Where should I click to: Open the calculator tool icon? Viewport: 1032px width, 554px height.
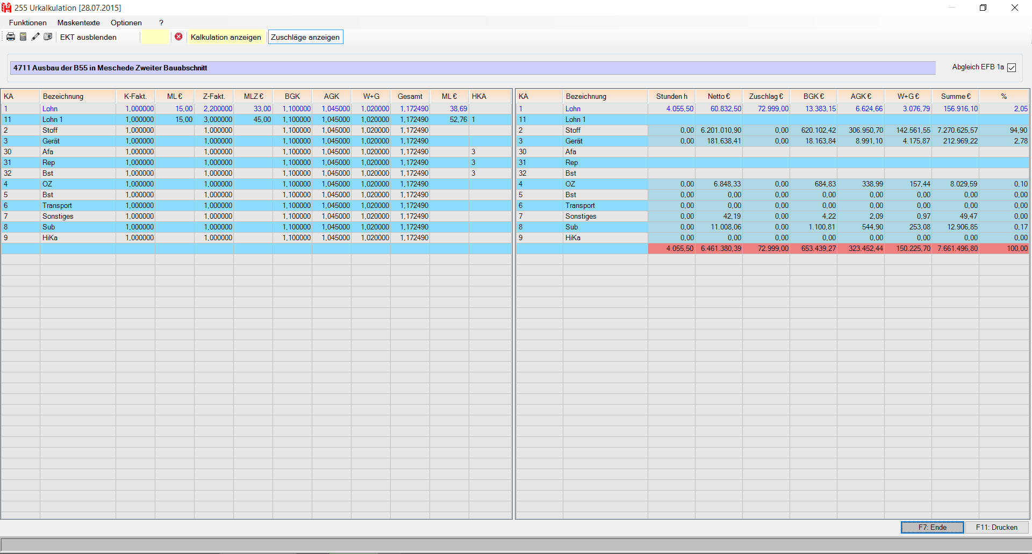(23, 37)
